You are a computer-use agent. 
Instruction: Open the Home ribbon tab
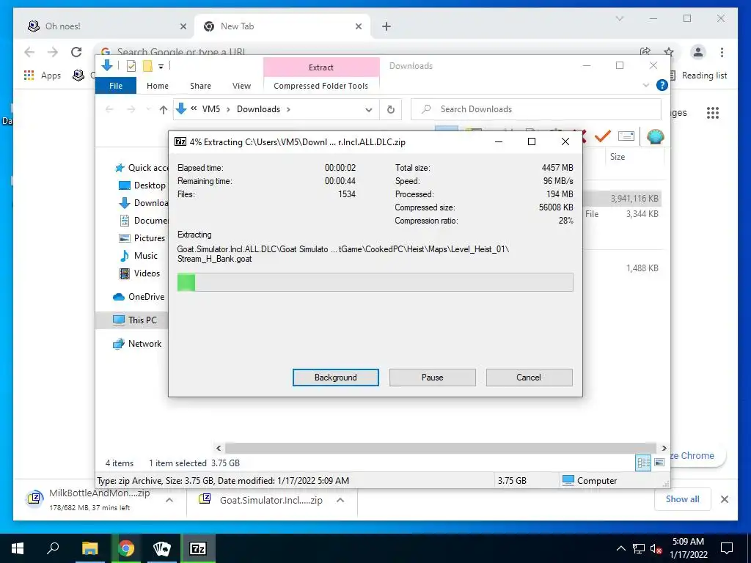[x=158, y=86]
